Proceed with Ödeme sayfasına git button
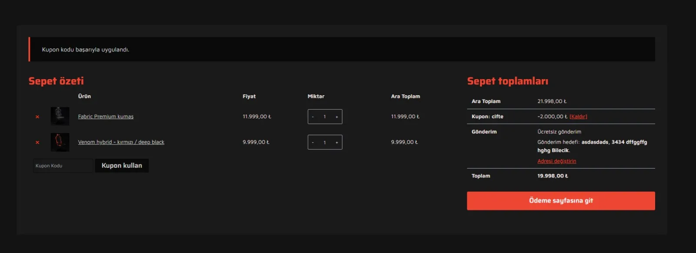This screenshot has height=253, width=696. [x=561, y=201]
